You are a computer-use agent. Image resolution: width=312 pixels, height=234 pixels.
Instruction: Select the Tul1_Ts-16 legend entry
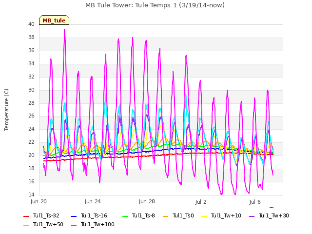[89, 215]
